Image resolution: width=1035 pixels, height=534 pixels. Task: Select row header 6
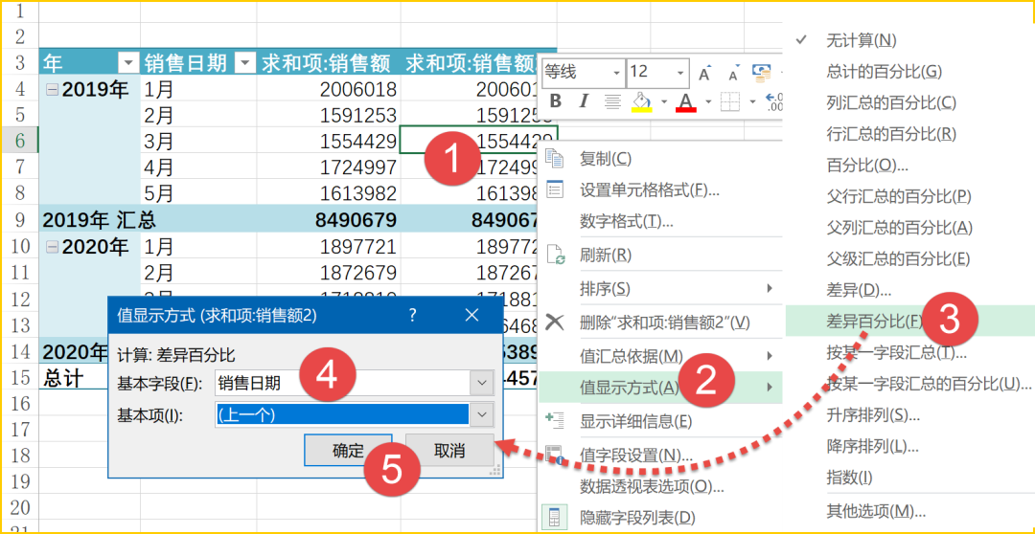[x=19, y=141]
